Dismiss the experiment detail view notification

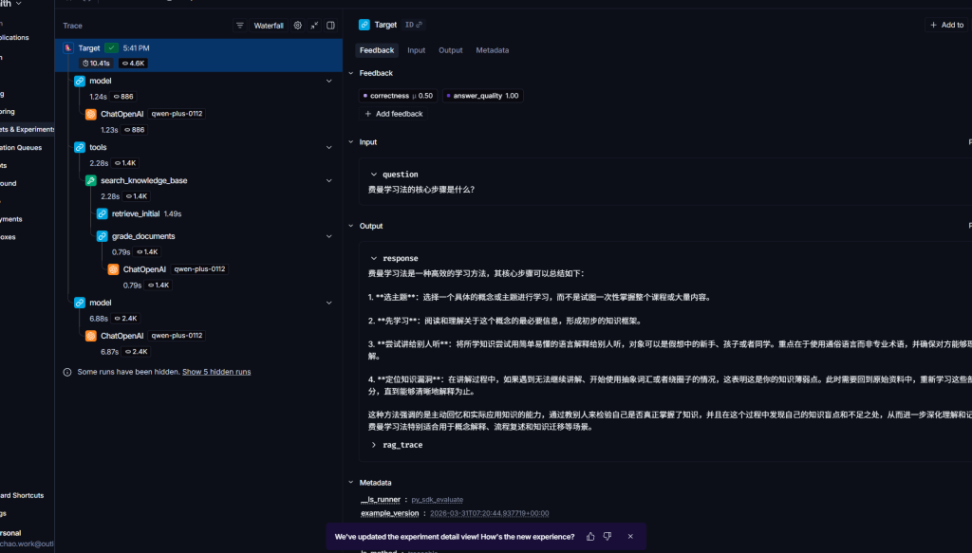coord(630,536)
